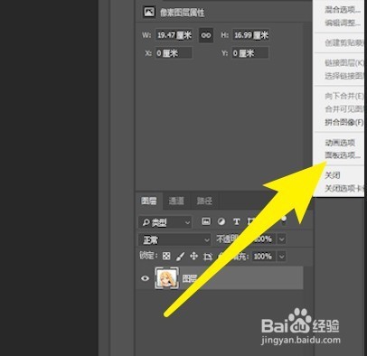Switch to the 图层 tab
The width and height of the screenshot is (367, 356).
[149, 201]
